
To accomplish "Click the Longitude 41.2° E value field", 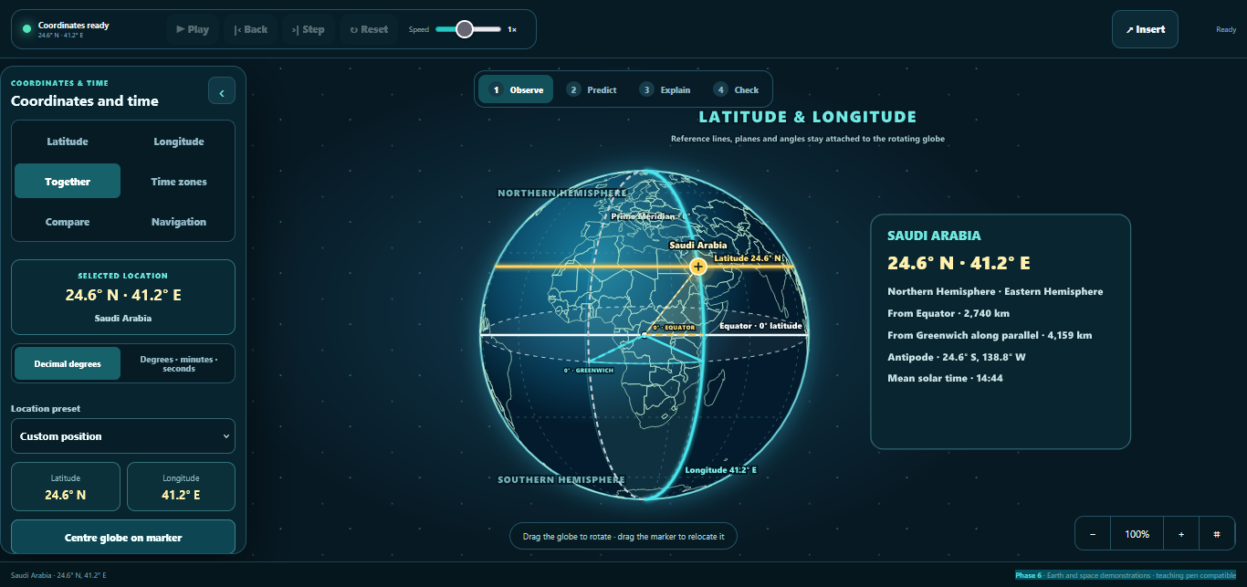I will click(x=181, y=487).
